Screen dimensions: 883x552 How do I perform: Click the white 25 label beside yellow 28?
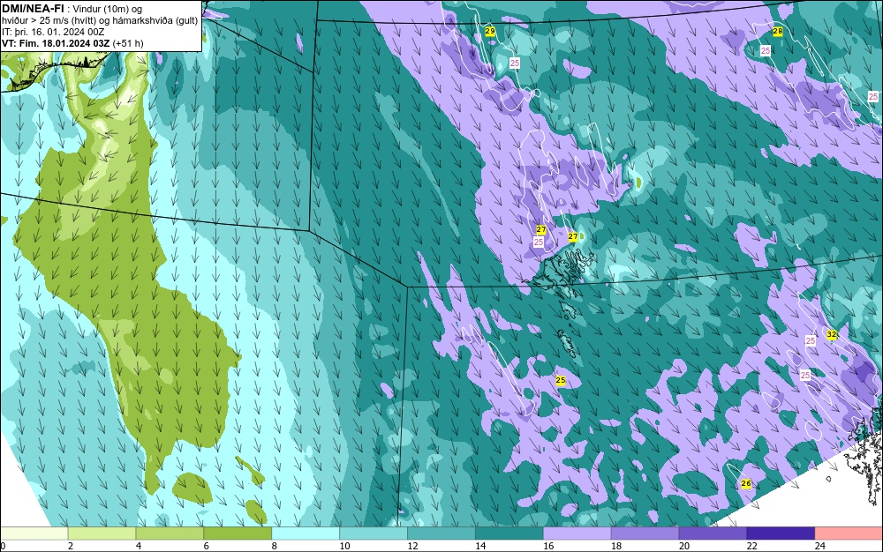(766, 50)
